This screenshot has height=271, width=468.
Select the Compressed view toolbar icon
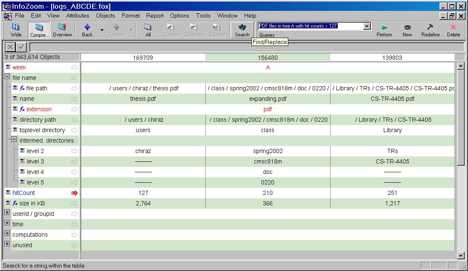pos(39,30)
